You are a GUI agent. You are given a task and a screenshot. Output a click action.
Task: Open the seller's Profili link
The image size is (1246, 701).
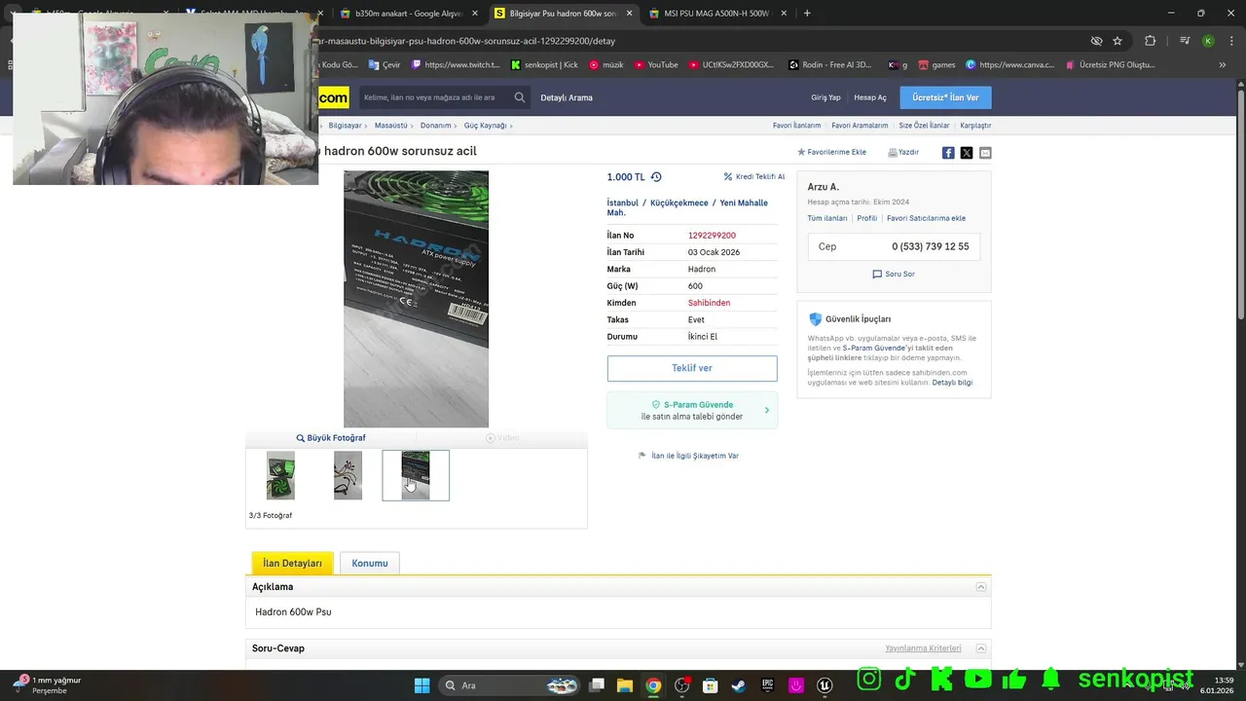(x=866, y=218)
